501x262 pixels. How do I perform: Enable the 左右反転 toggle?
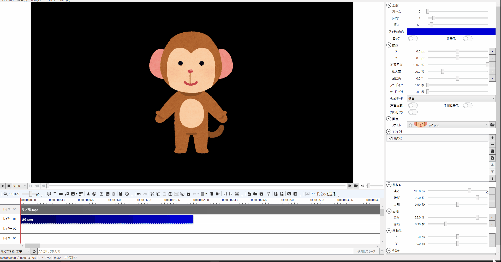coord(413,105)
